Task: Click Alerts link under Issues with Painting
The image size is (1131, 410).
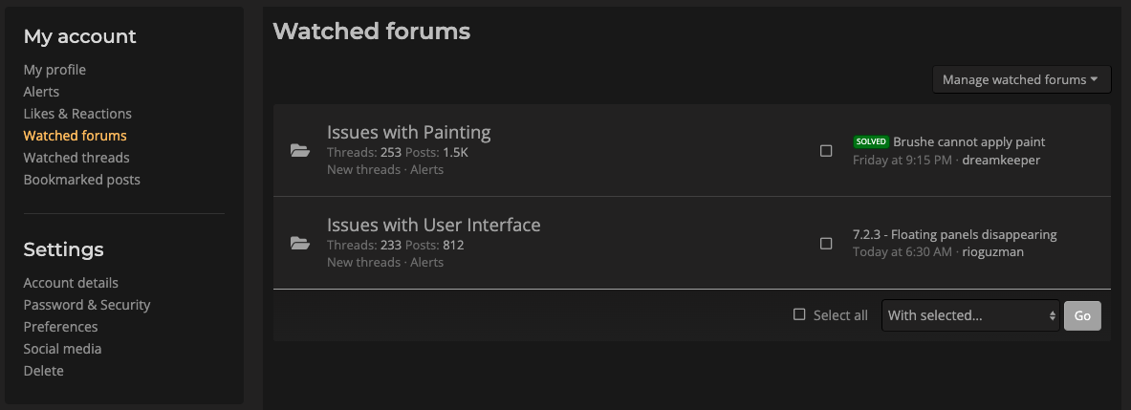Action: pos(426,170)
